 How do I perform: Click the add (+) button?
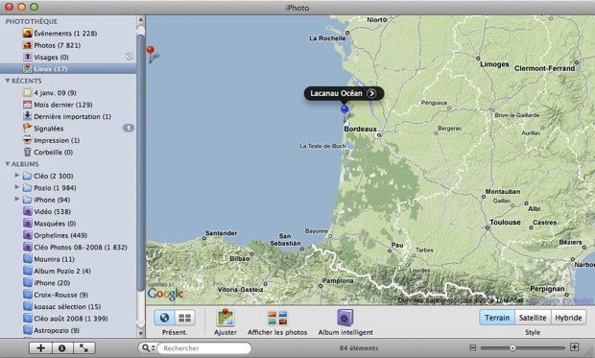coord(40,347)
